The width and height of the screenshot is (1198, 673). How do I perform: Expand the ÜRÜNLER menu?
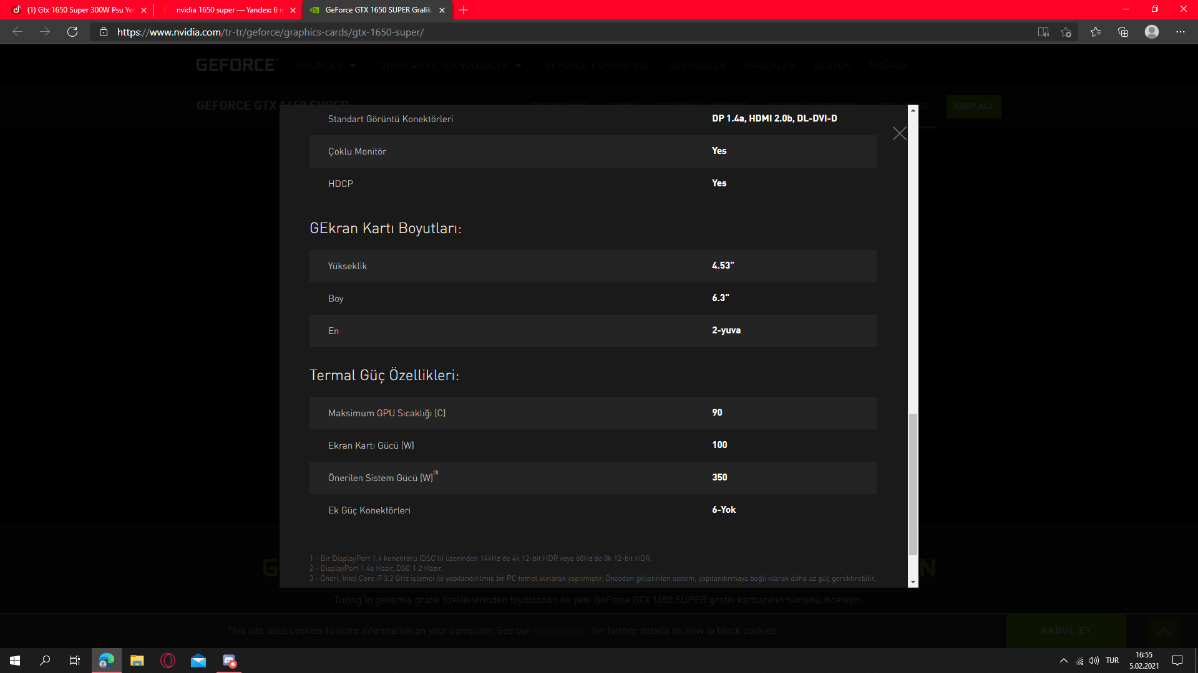[x=326, y=65]
